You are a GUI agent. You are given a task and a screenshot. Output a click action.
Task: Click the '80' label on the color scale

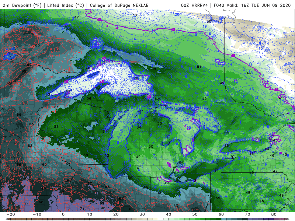pyautogui.click(x=274, y=214)
